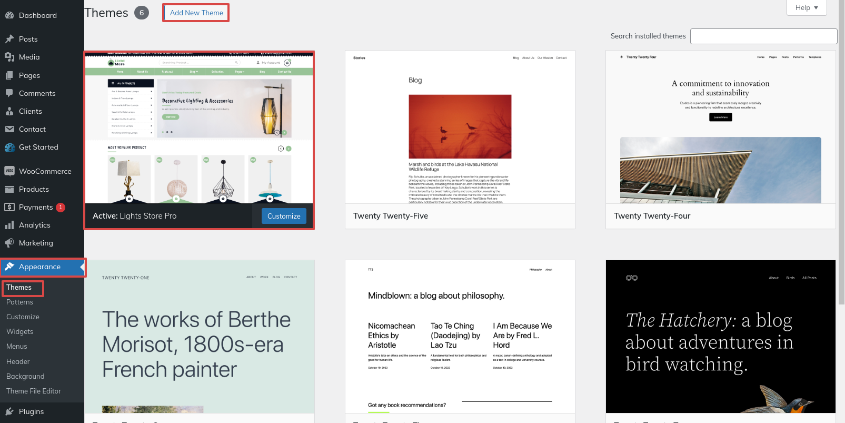The height and width of the screenshot is (423, 845).
Task: Click the Marketing megaphone icon
Action: tap(9, 243)
